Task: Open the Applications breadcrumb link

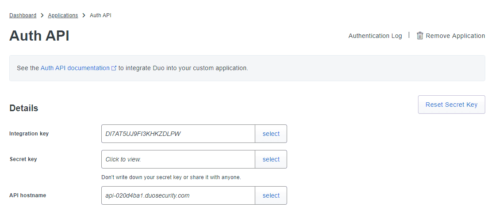Action: (63, 15)
